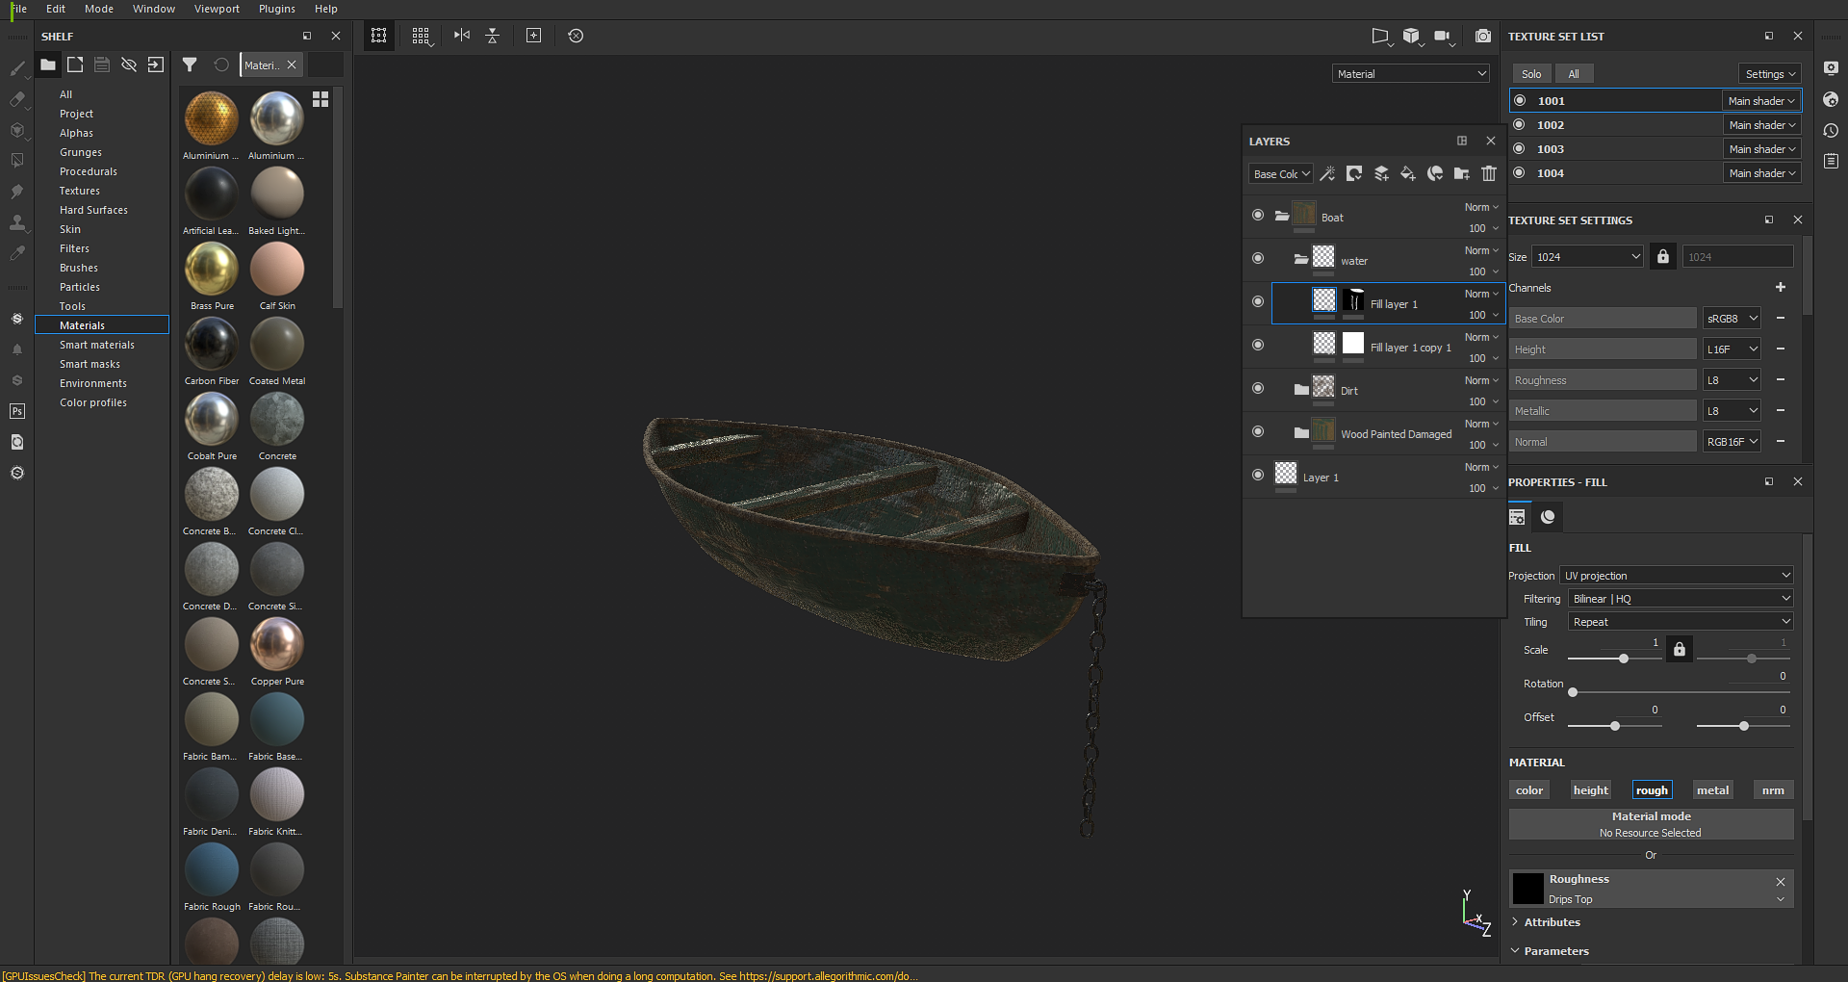Open the Plugins menu
1848x982 pixels.
[277, 9]
